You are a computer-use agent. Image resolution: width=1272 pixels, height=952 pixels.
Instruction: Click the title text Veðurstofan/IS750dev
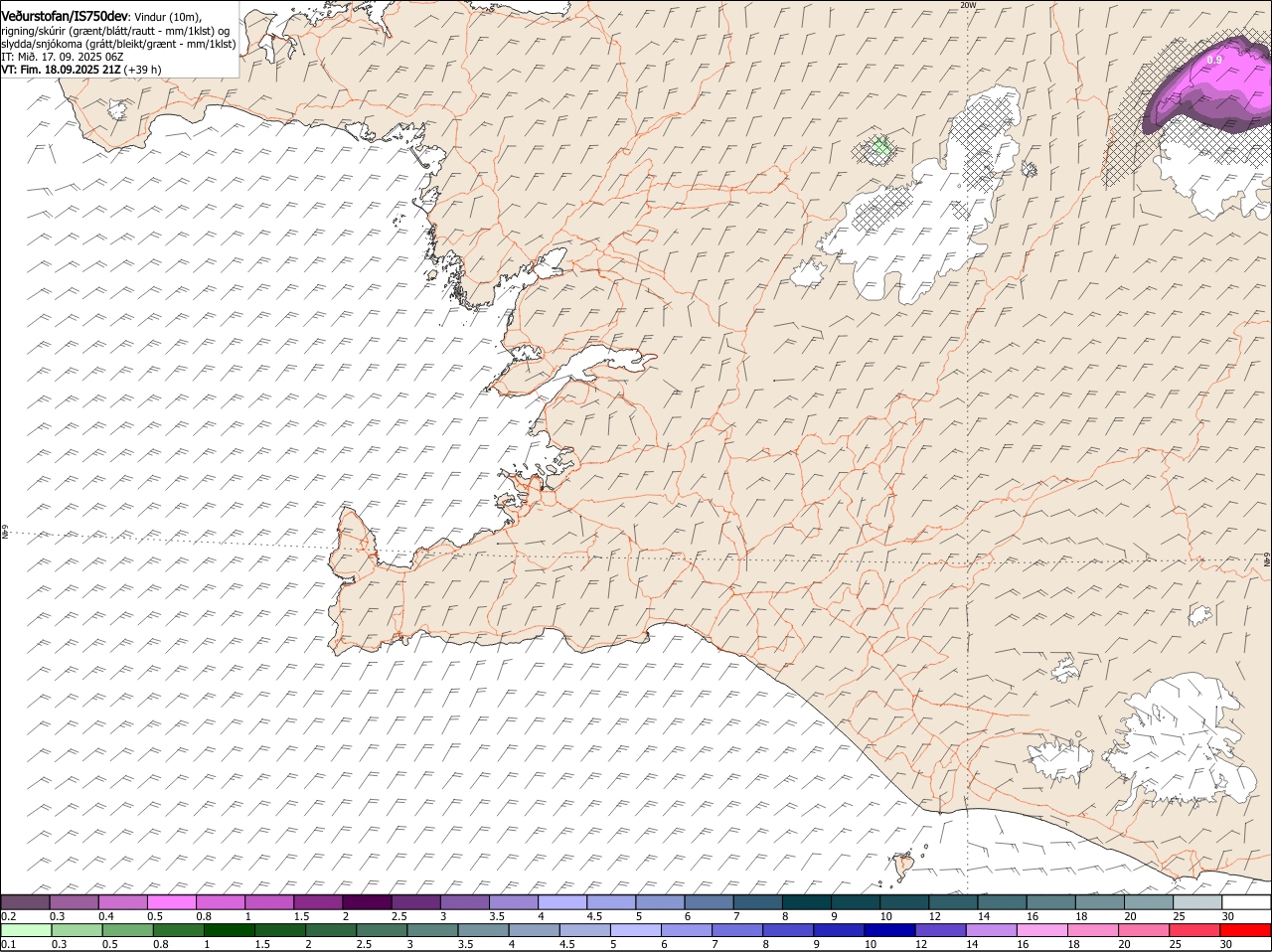coord(65,16)
